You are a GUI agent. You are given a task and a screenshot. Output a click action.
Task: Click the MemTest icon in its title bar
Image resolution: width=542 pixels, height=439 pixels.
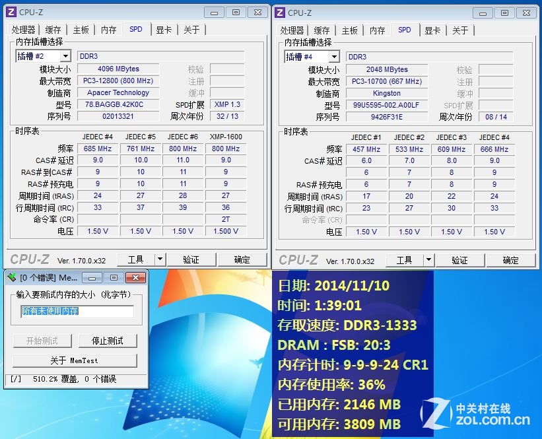(11, 277)
